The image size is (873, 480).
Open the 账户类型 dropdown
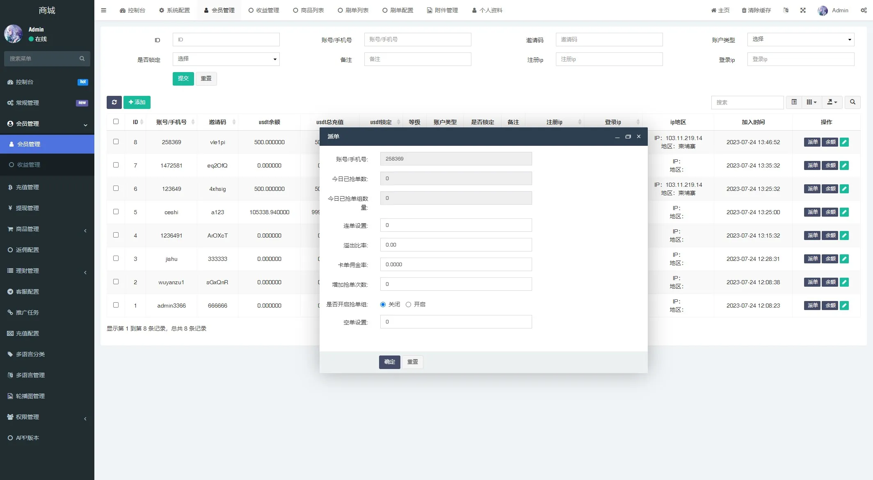click(x=800, y=39)
